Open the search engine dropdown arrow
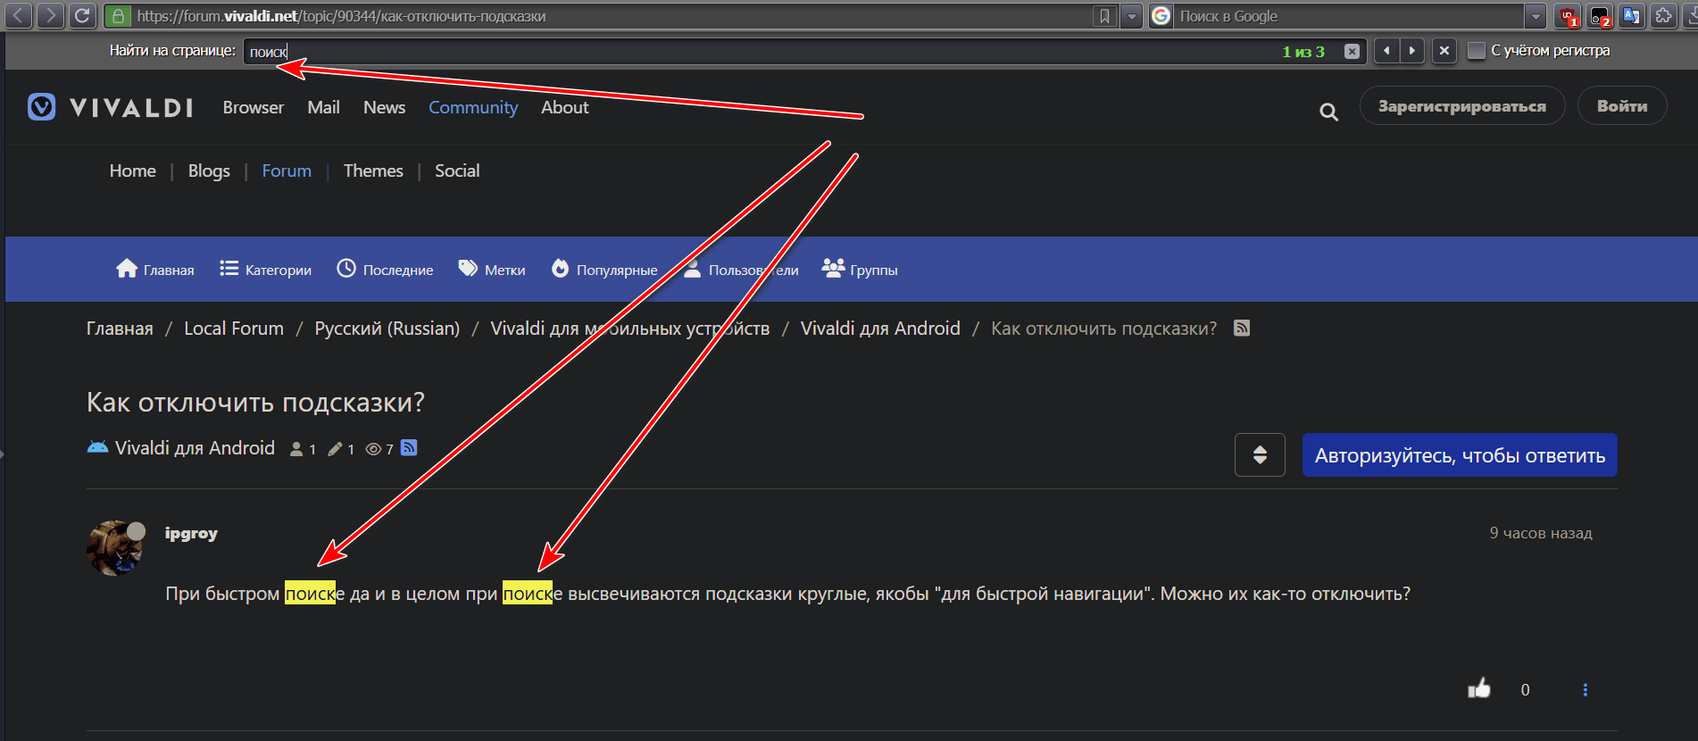The height and width of the screenshot is (741, 1698). [1536, 16]
